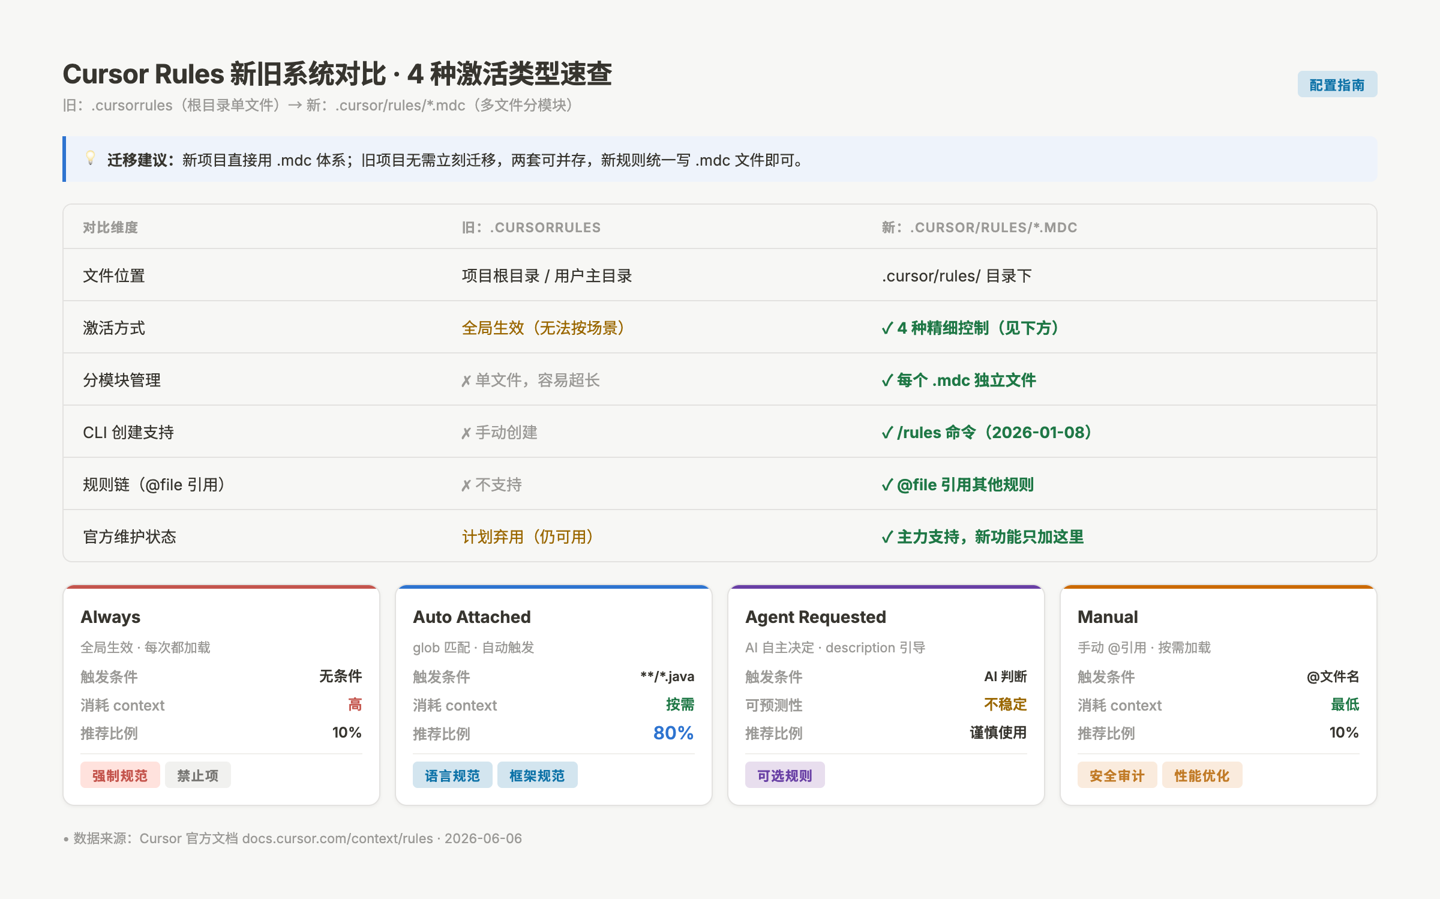Click the 规则链（@file 引用）row label
Screen dimensions: 1440x899
point(154,485)
